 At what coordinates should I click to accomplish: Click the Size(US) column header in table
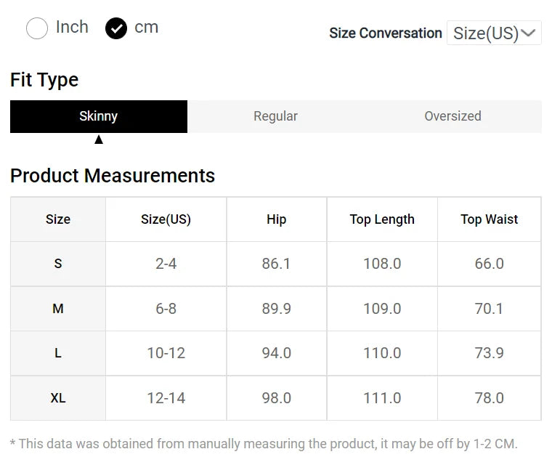click(x=166, y=219)
